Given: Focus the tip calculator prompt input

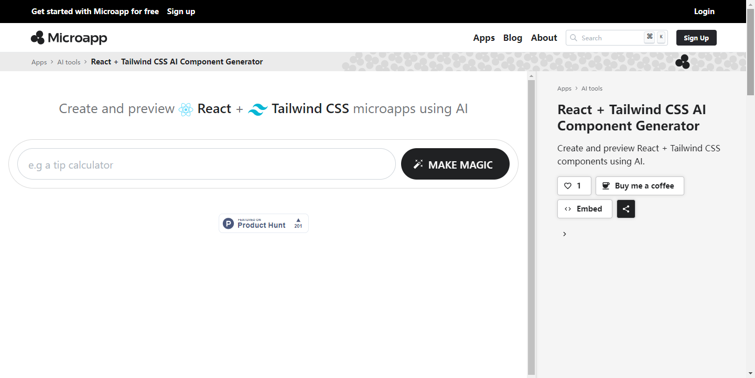Looking at the screenshot, I should [x=207, y=164].
